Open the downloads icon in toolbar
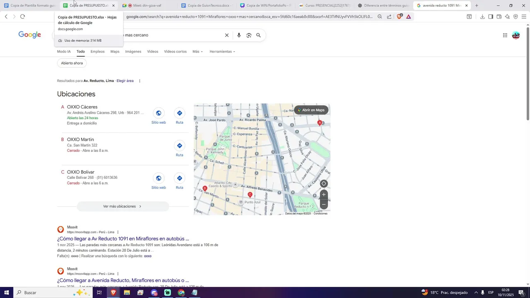This screenshot has height=298, width=530. click(482, 17)
